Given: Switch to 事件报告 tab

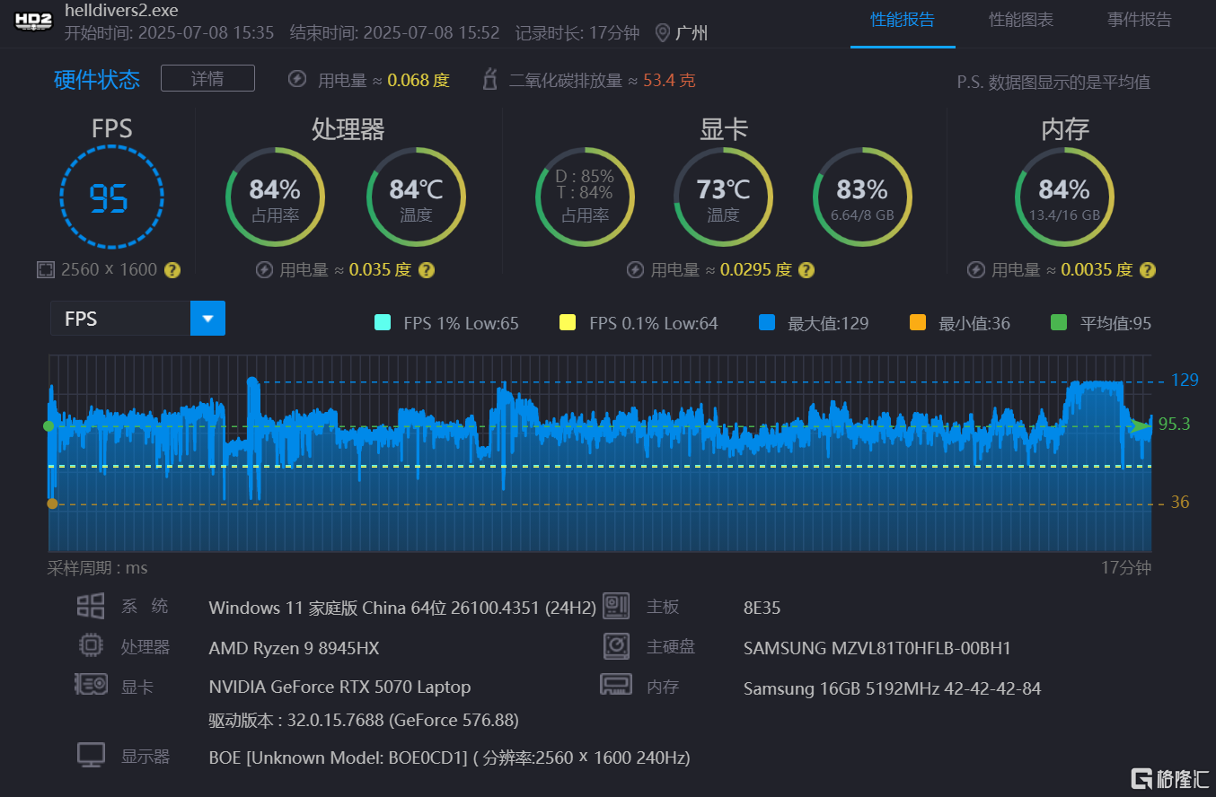Looking at the screenshot, I should [x=1140, y=20].
